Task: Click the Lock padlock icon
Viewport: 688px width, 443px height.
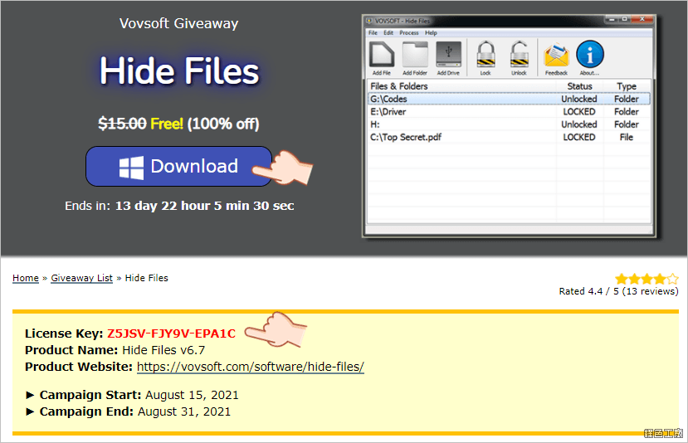Action: (486, 58)
